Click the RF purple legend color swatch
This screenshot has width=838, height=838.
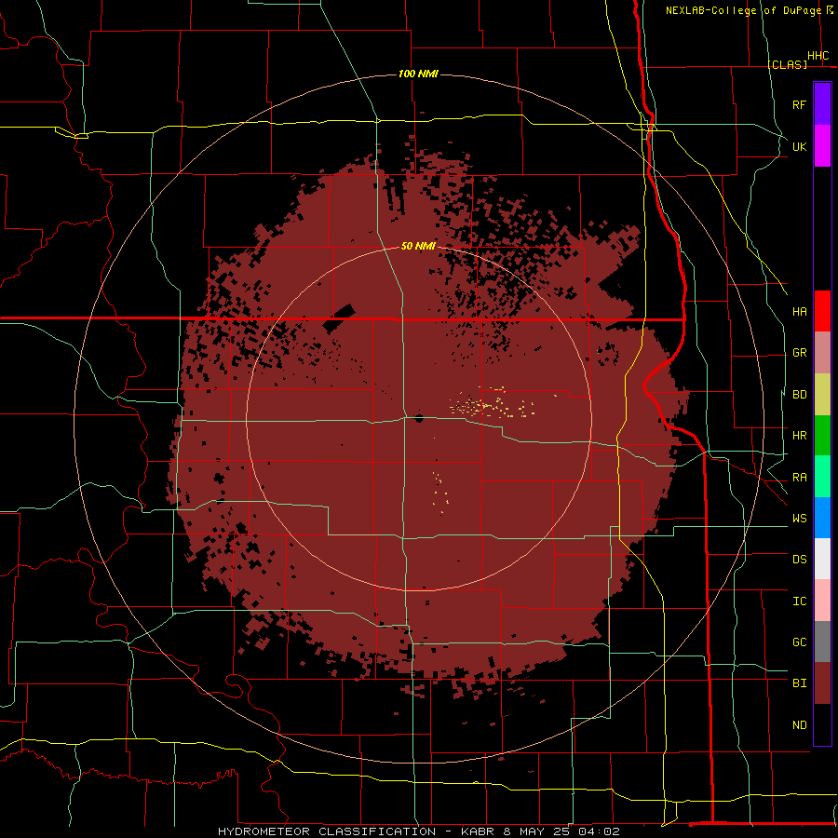point(822,104)
